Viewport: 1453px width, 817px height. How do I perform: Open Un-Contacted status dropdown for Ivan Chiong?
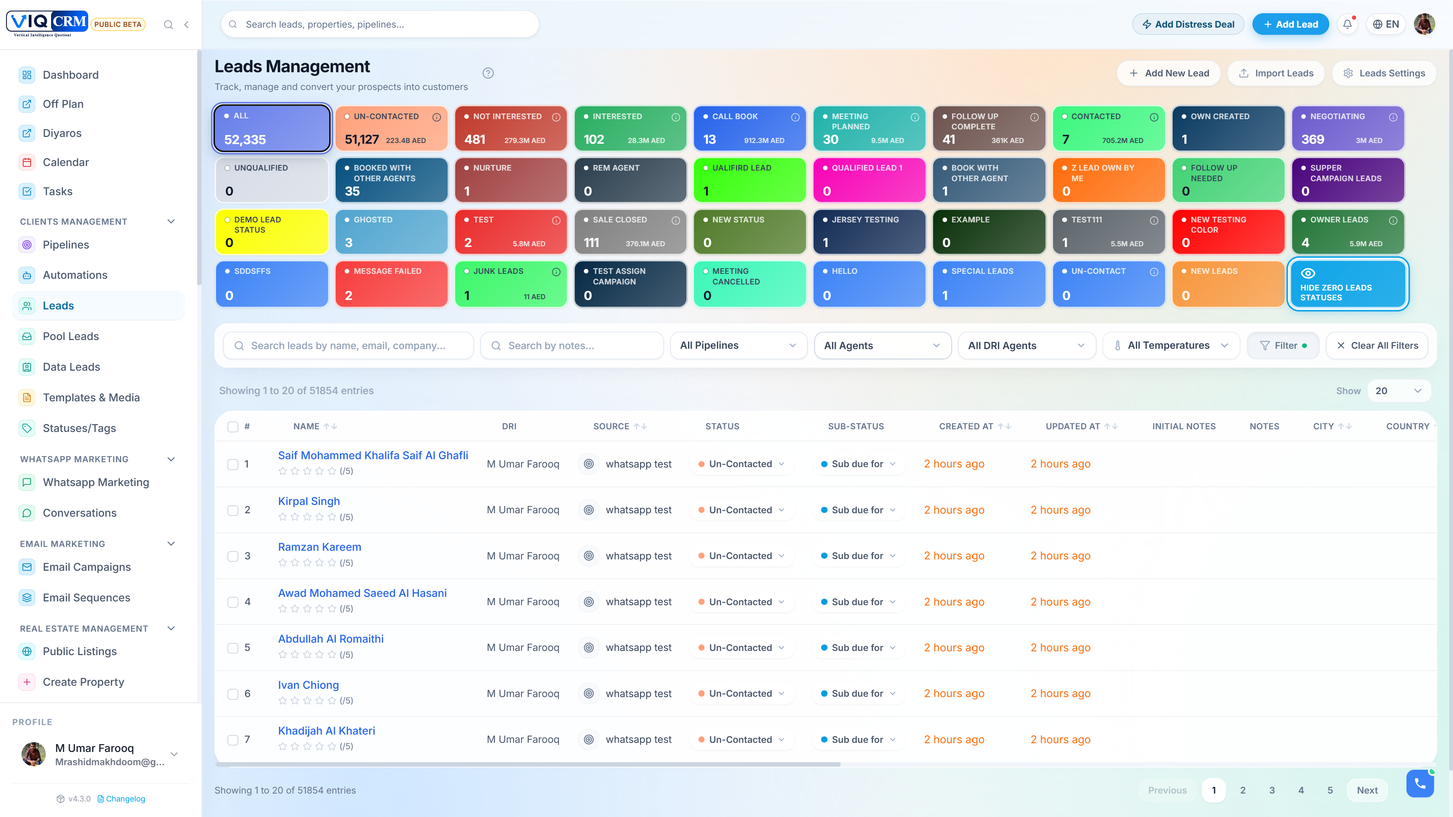click(x=741, y=694)
